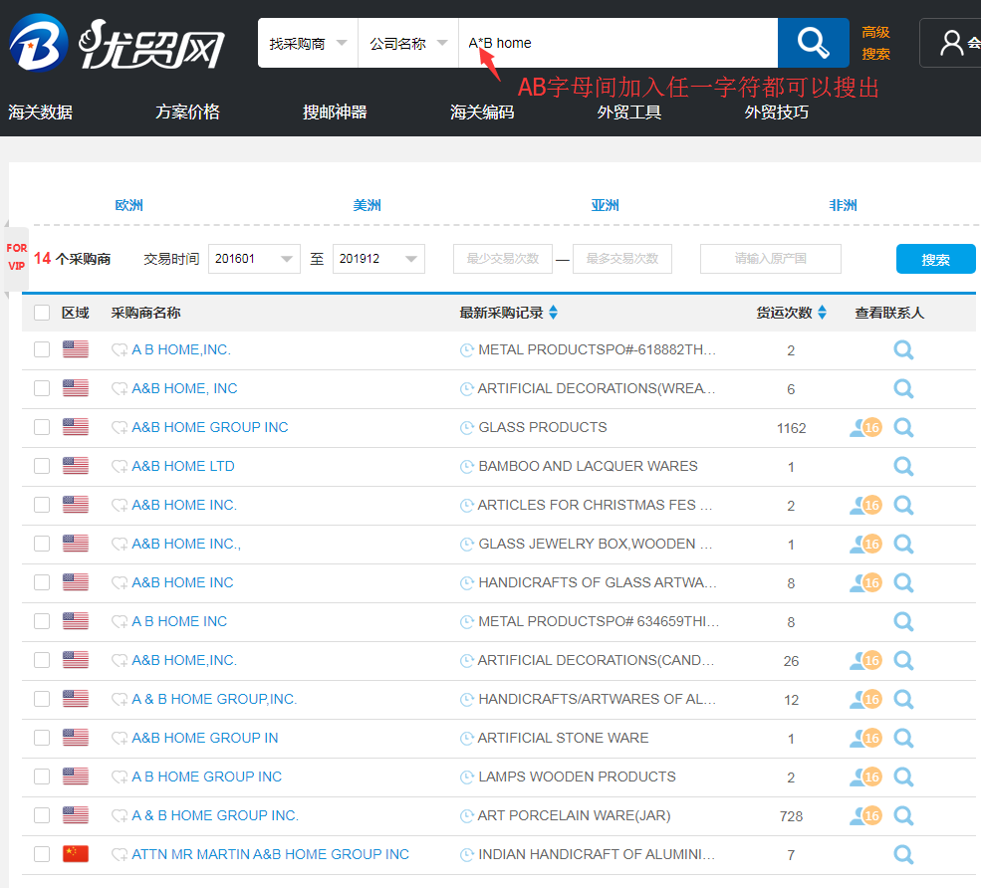
Task: Open the start date 201601 dropdown
Action: 254,259
